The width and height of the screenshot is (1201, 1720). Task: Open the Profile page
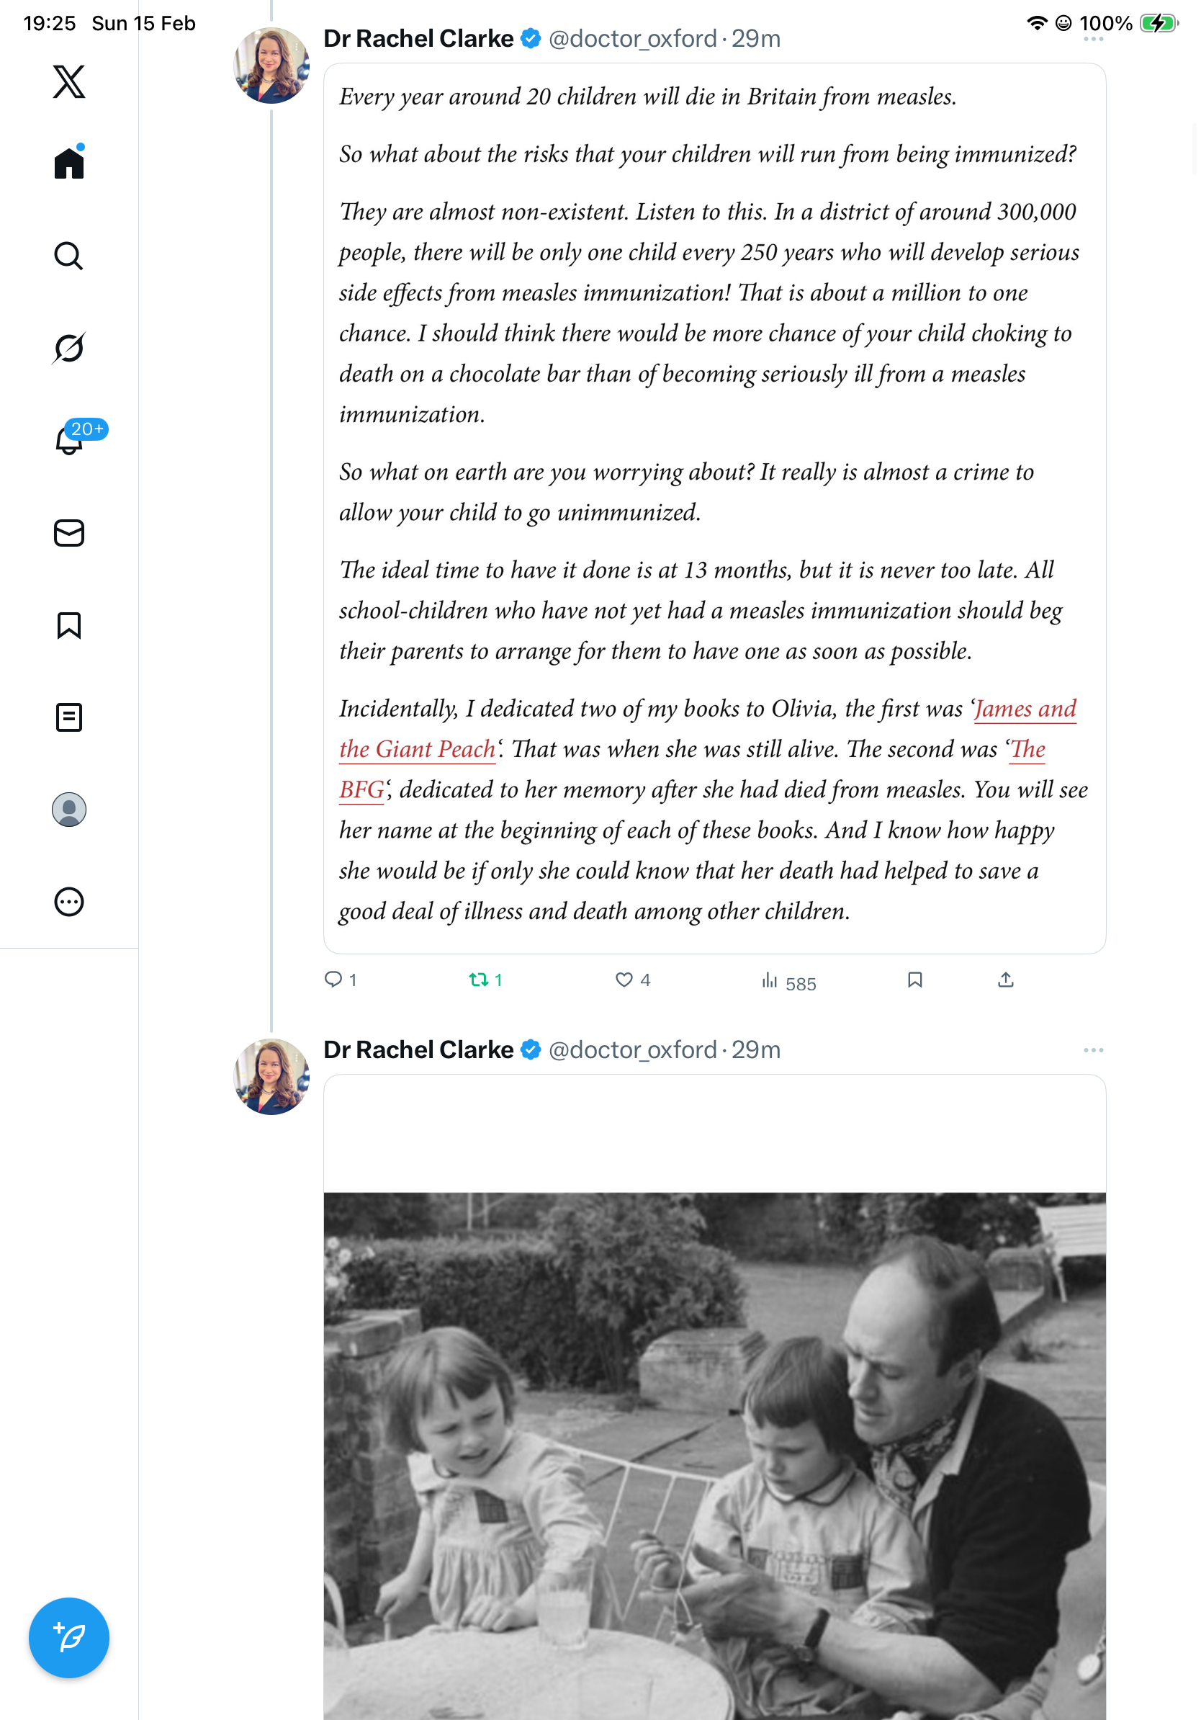pos(69,810)
